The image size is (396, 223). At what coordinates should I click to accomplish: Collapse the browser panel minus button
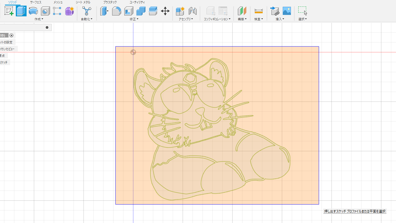pos(47,27)
